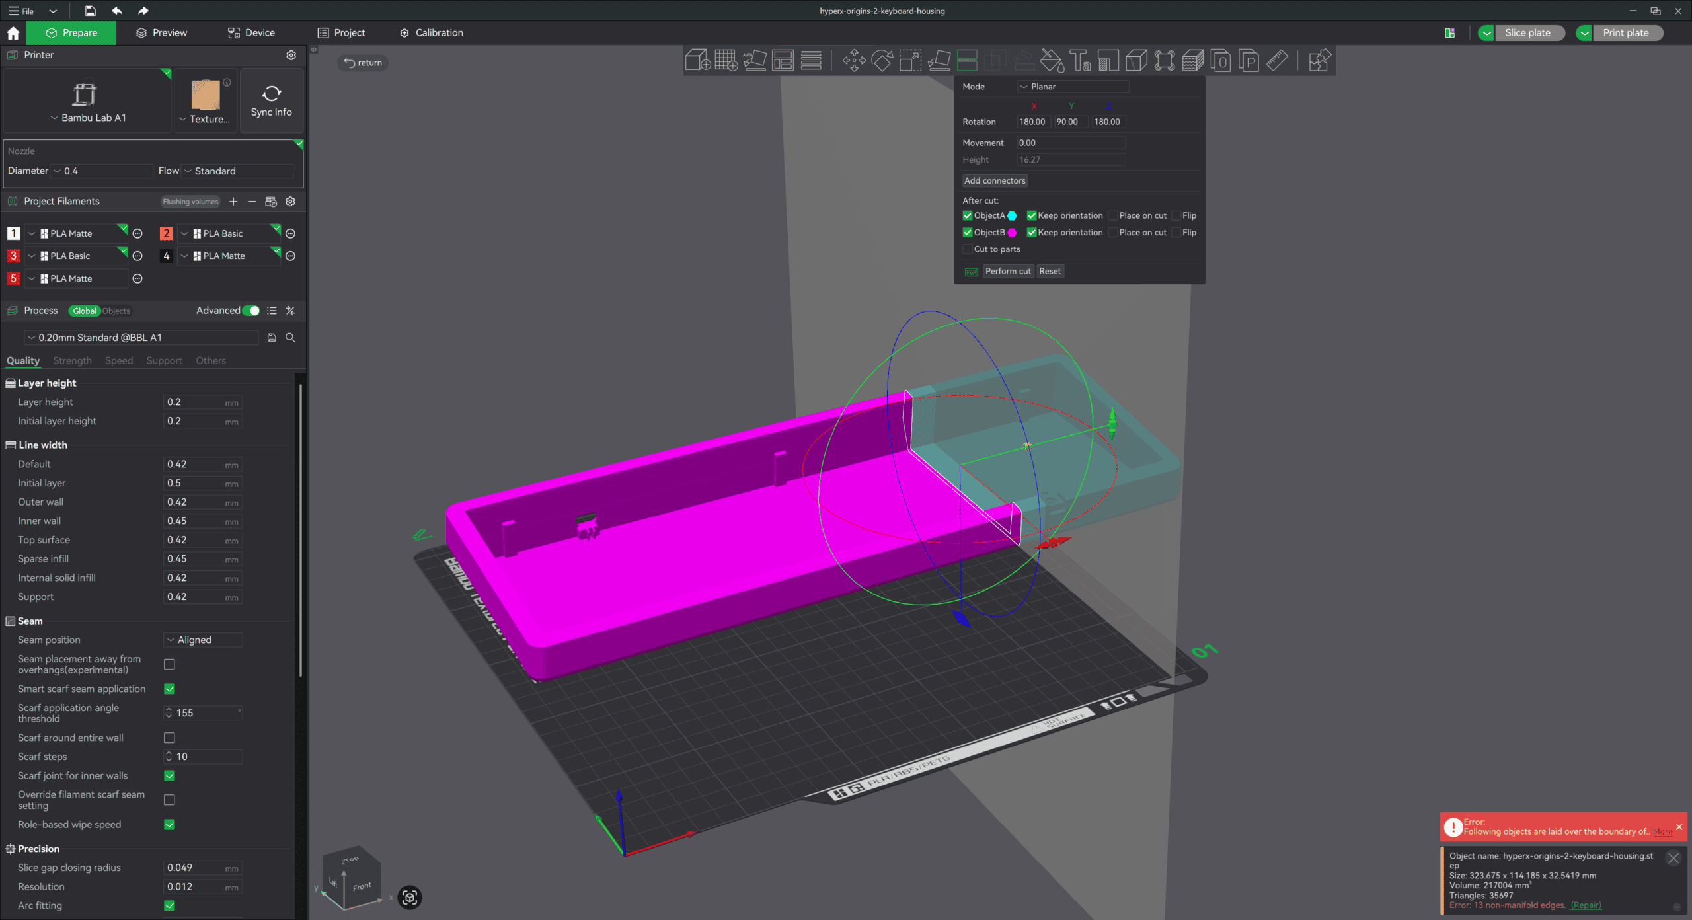Click the orange filament 2 color swatch
Image resolution: width=1692 pixels, height=920 pixels.
coord(167,233)
